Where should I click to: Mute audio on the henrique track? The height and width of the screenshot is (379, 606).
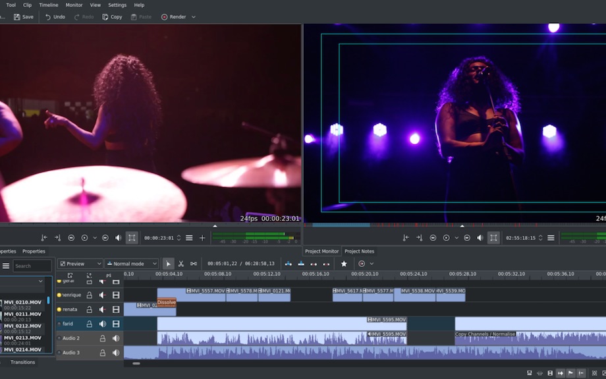103,295
